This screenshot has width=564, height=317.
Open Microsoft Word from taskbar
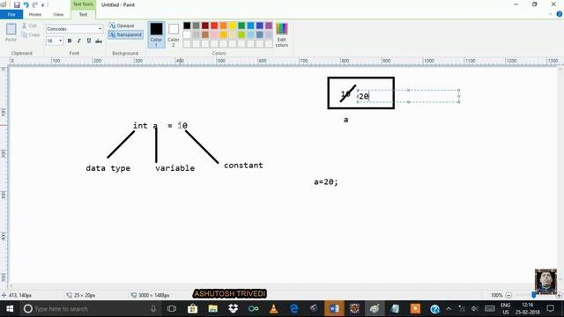point(334,309)
